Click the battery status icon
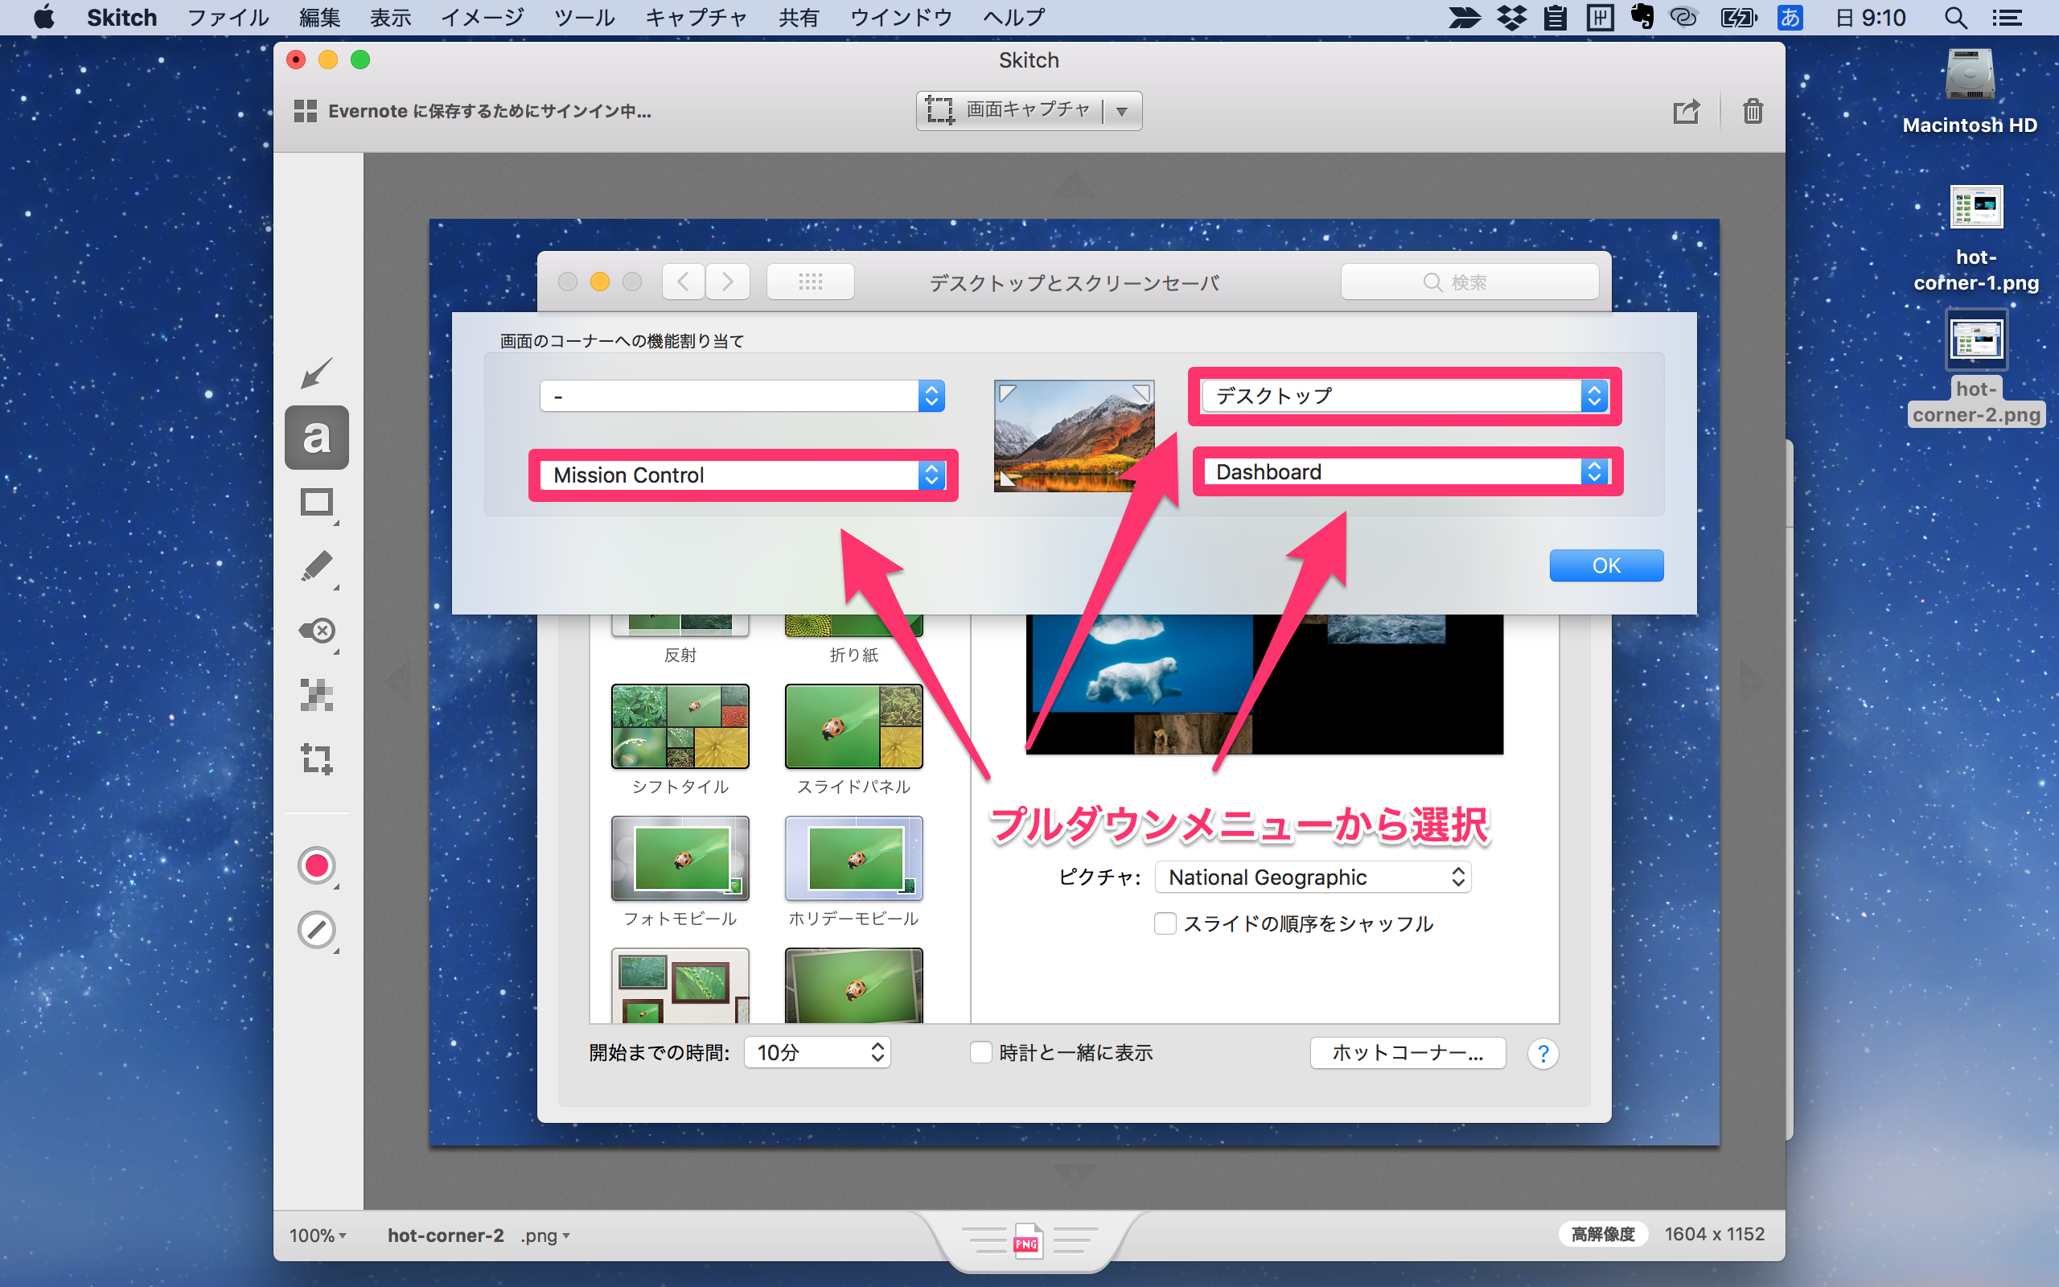Image resolution: width=2059 pixels, height=1287 pixels. (x=1738, y=17)
